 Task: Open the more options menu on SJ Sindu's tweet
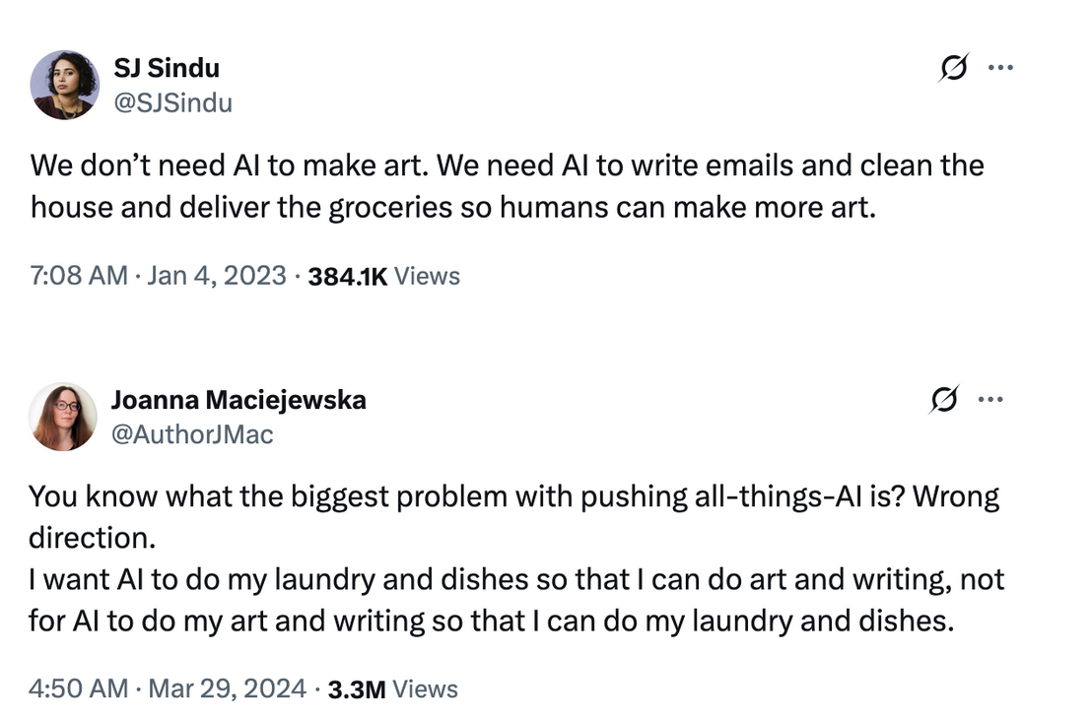1000,69
